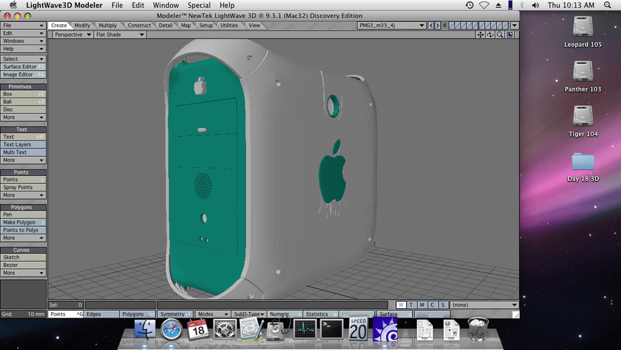Click the Time Machine menu bar icon
Screen dimensions: 621x350
[x=469, y=5]
